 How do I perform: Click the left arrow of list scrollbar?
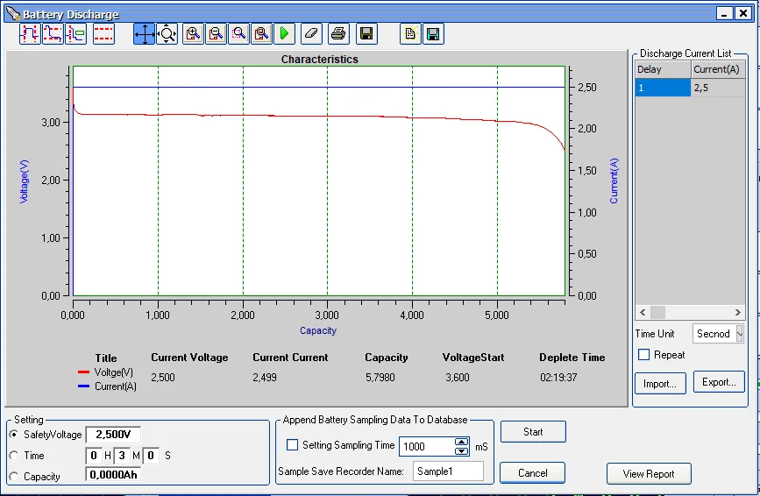tap(643, 313)
